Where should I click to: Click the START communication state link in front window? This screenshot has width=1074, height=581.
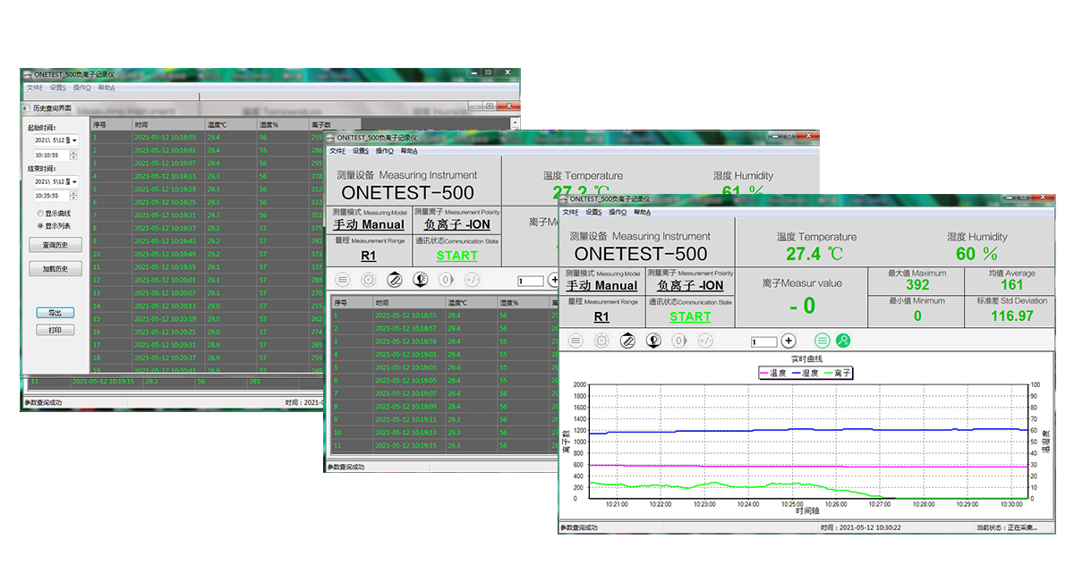pyautogui.click(x=689, y=316)
